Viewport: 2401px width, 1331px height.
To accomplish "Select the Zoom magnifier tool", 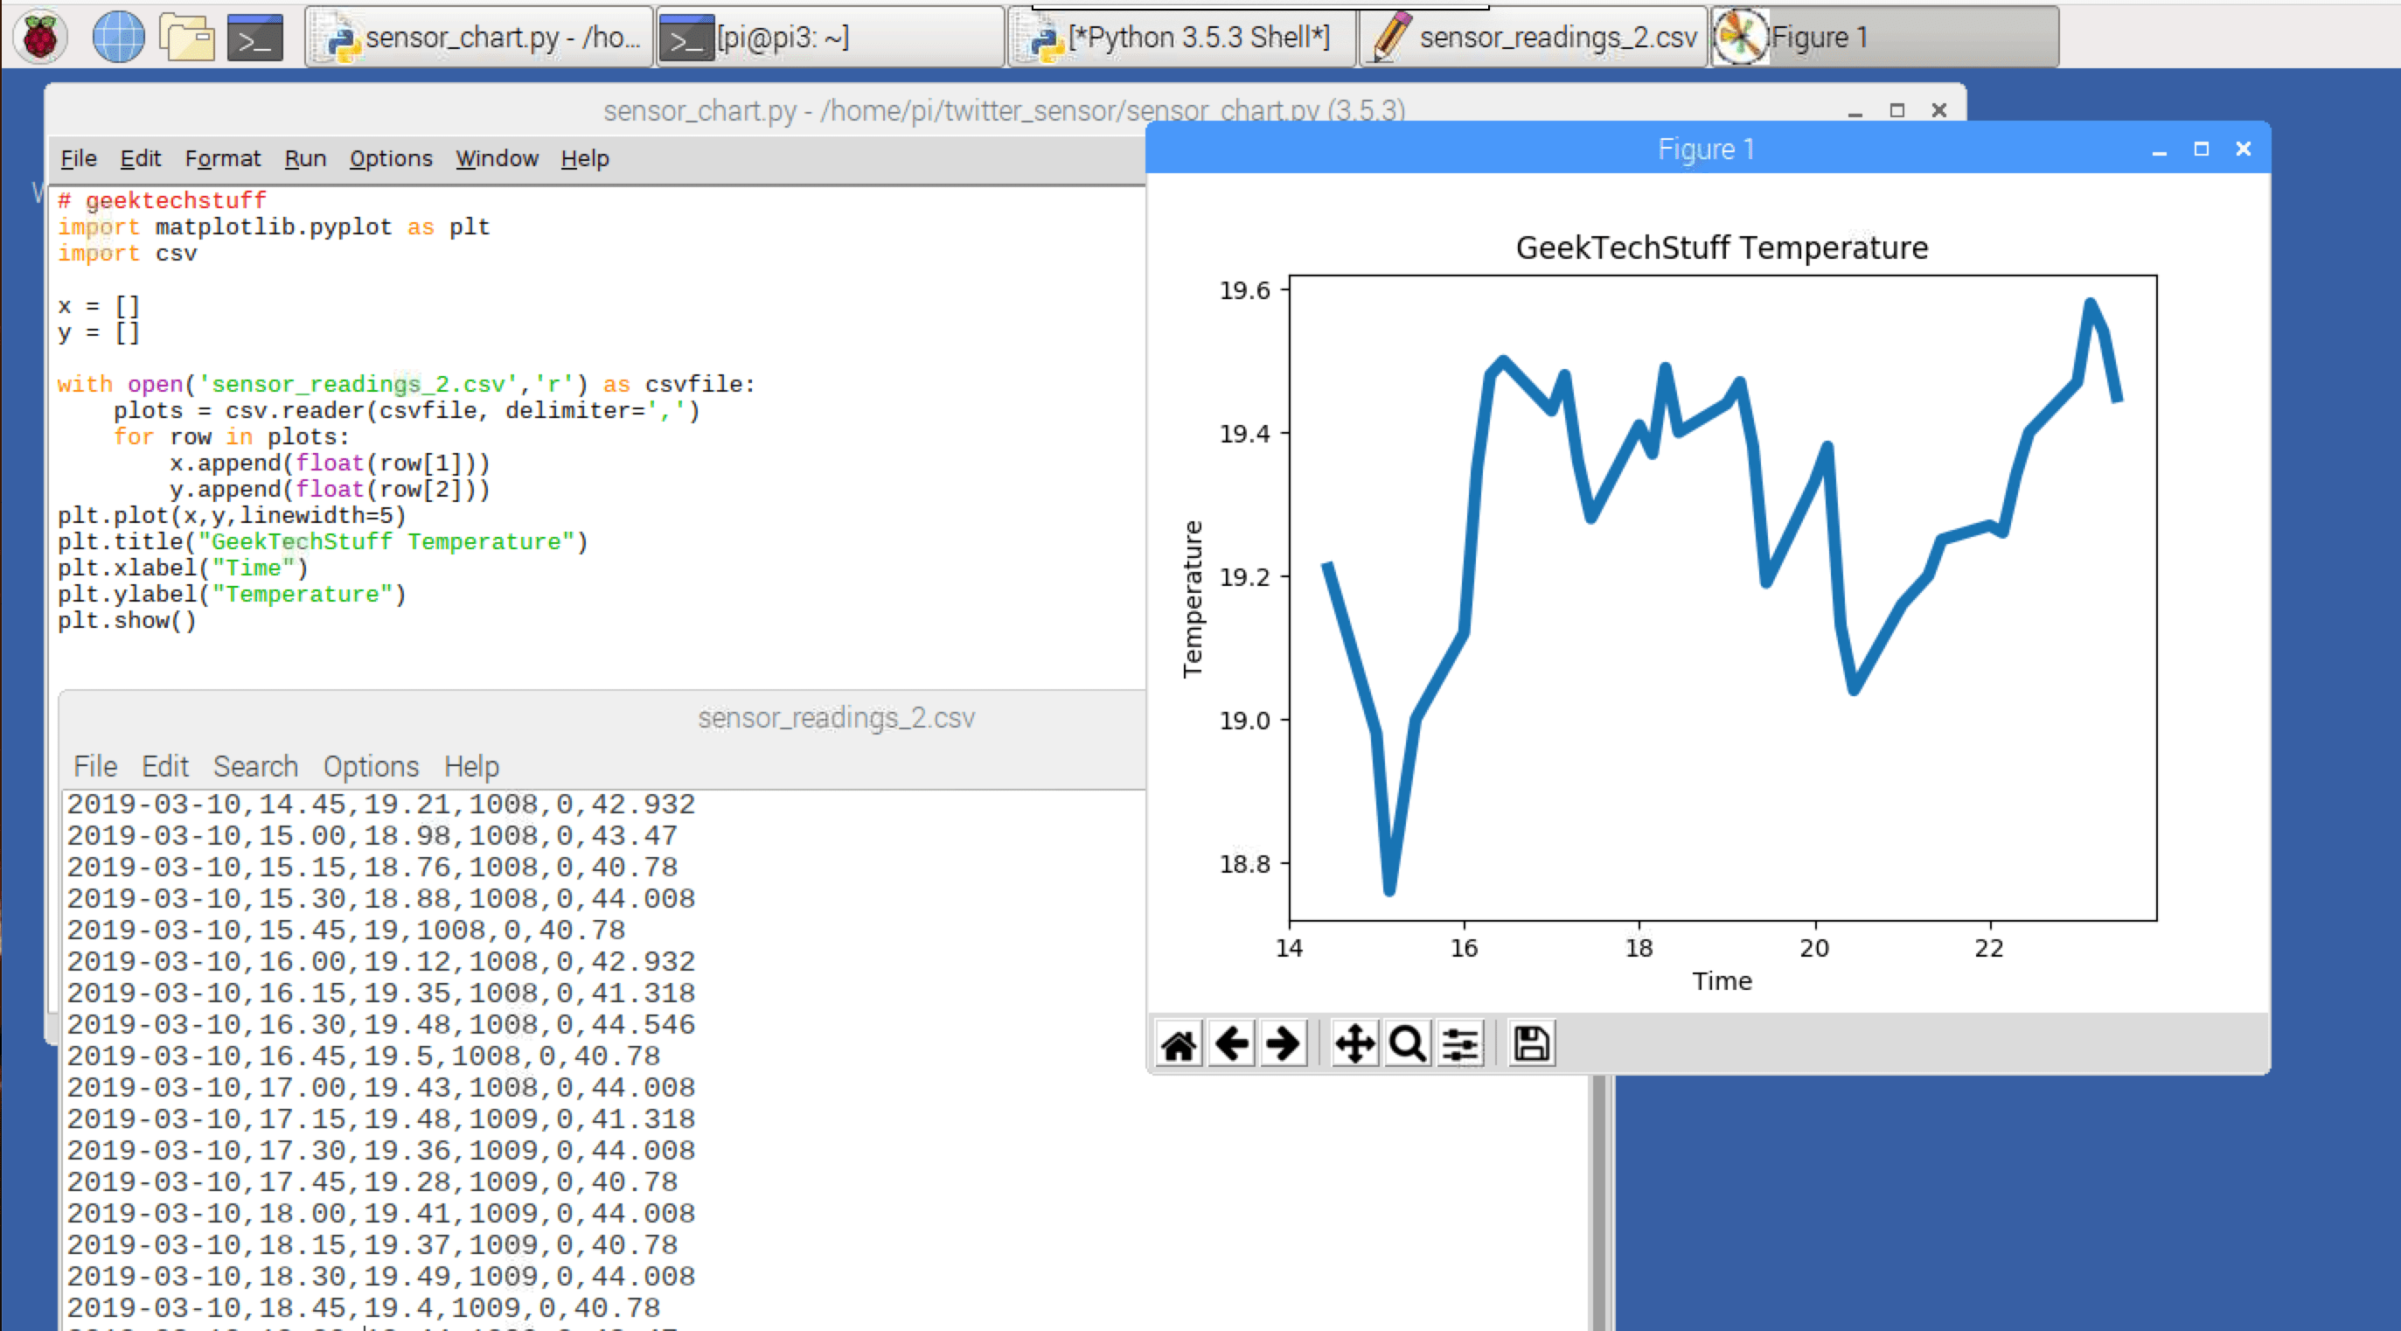I will 1408,1044.
